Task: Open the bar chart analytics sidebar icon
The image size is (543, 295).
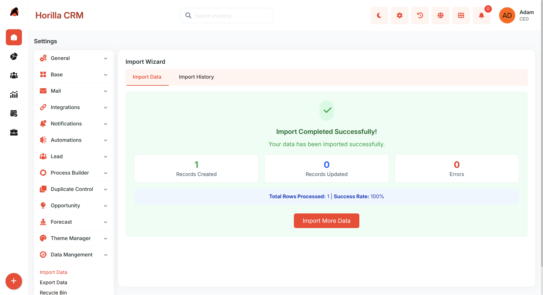Action: [x=14, y=94]
